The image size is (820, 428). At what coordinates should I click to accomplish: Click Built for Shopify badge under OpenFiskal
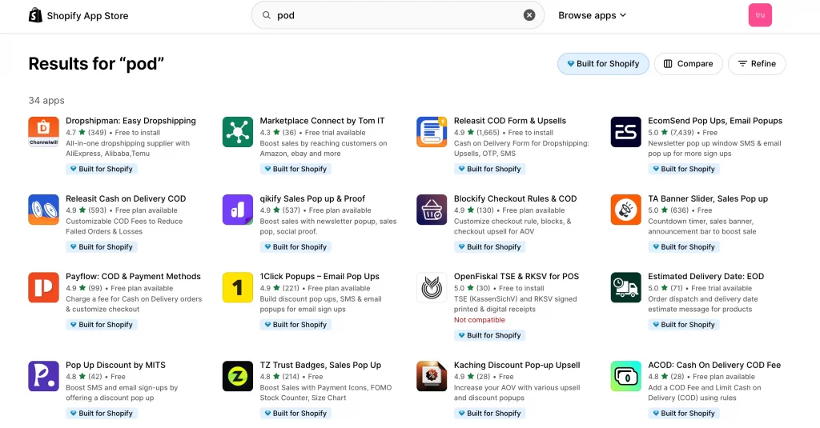489,335
